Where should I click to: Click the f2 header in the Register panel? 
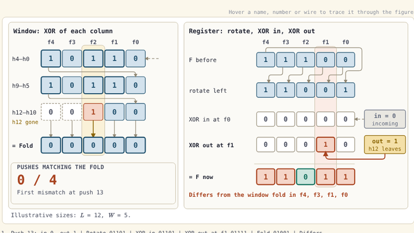tap(305, 42)
